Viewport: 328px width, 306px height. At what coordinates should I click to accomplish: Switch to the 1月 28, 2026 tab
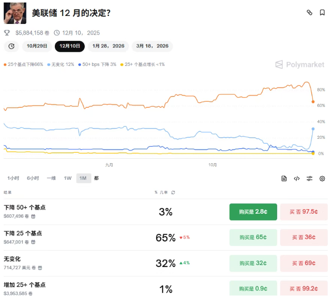pos(108,46)
